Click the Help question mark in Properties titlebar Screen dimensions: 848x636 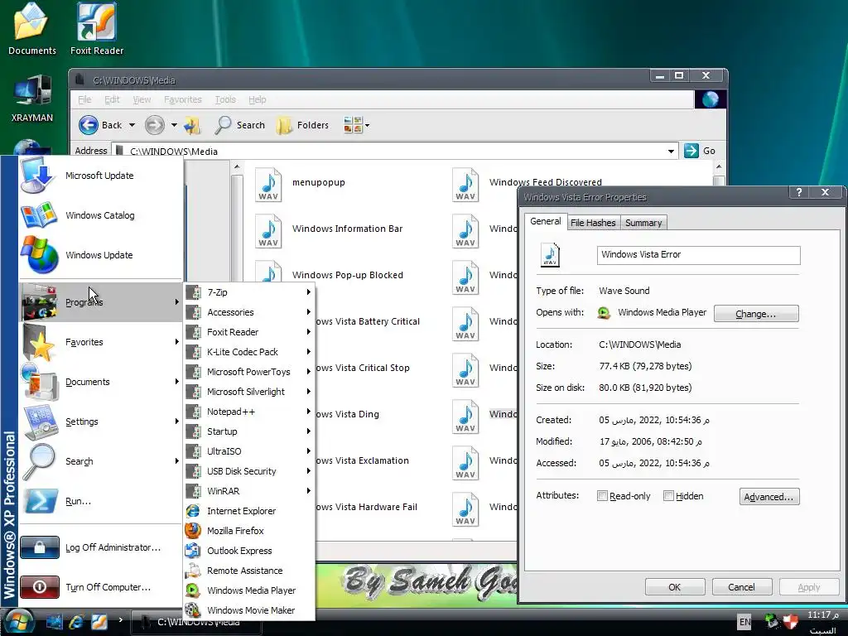[799, 192]
